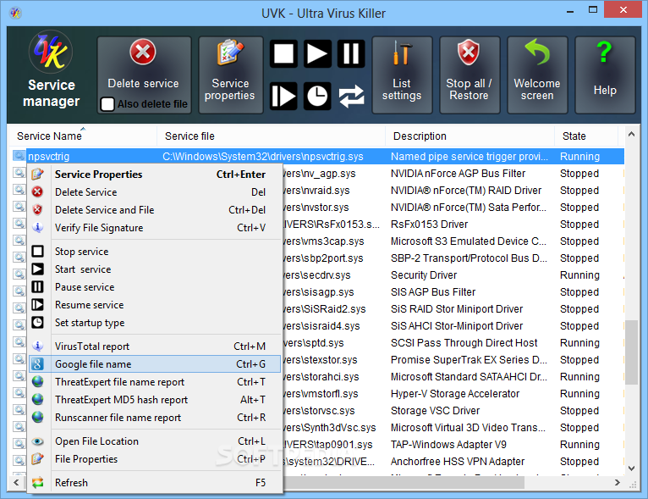648x499 pixels.
Task: Click the toolbar Pause service icon
Action: coord(351,53)
